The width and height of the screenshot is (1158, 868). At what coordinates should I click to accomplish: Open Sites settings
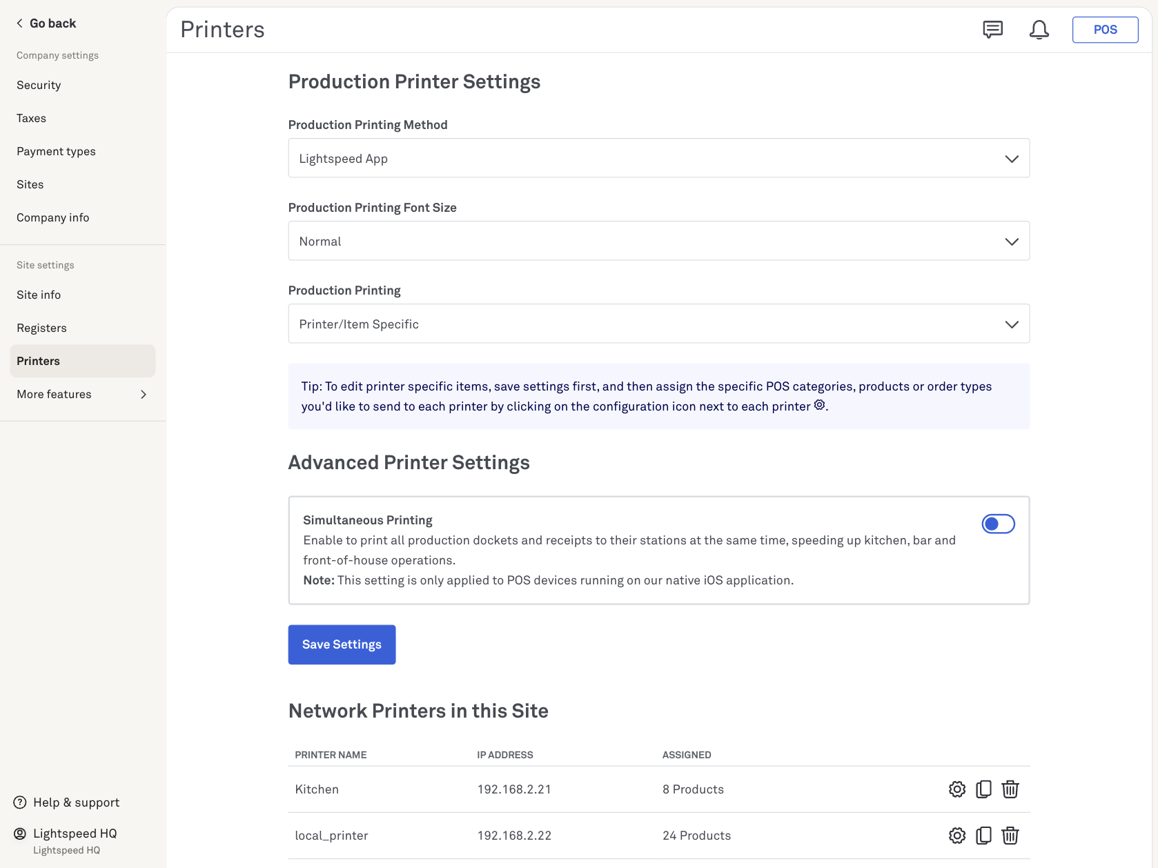point(30,184)
